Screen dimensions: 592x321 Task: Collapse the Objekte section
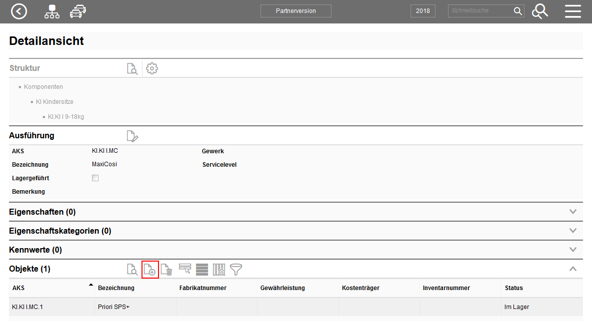click(573, 269)
